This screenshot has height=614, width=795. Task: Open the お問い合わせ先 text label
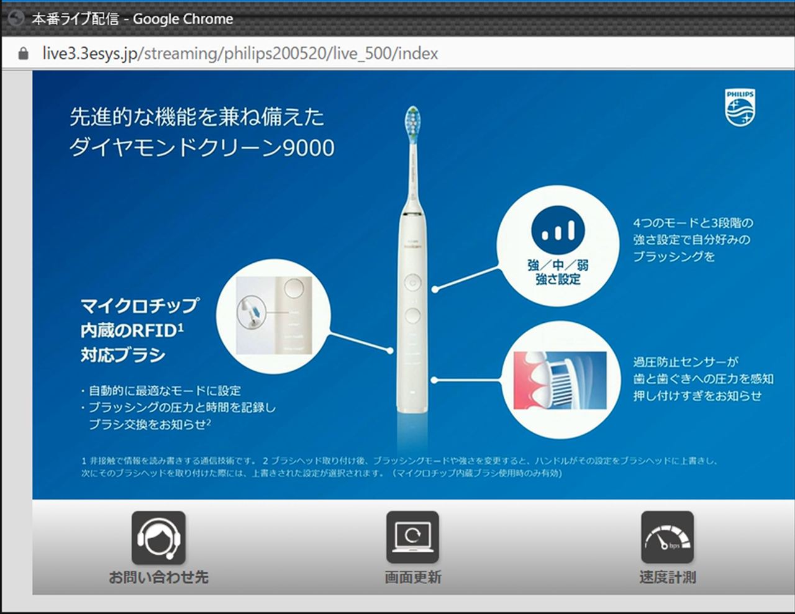(158, 577)
